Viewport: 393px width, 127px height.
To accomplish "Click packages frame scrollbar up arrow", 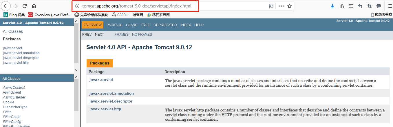I will [x=76, y=21].
